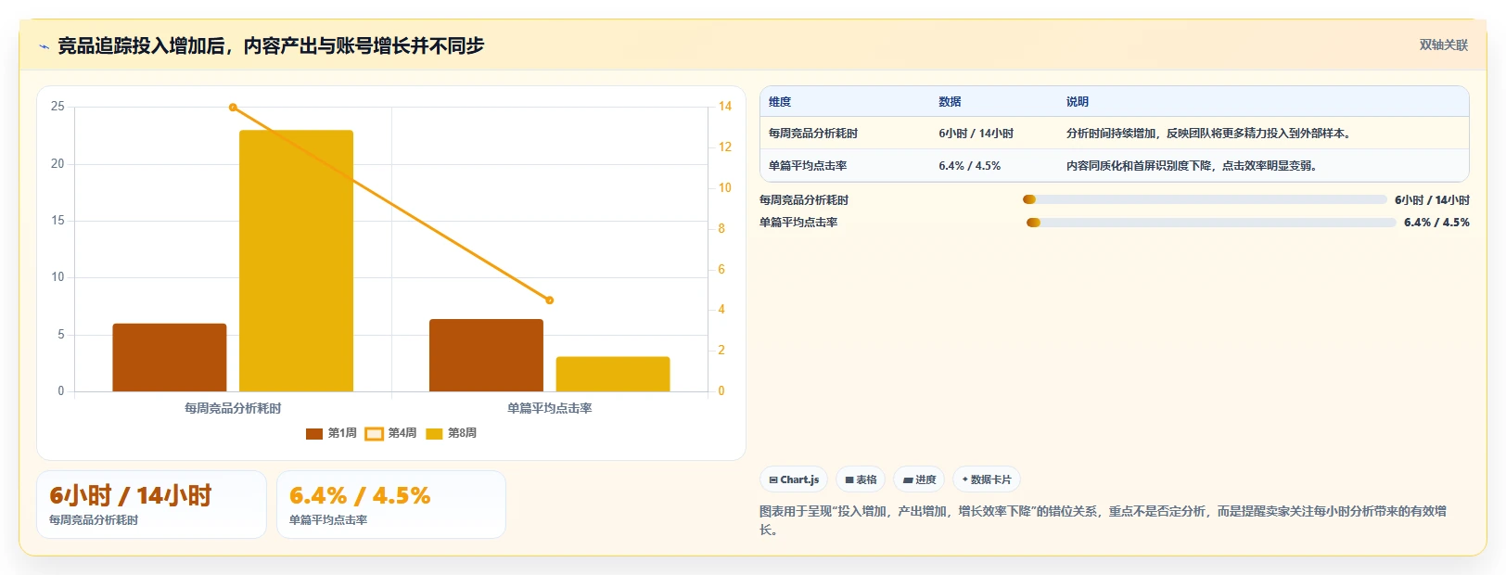Select the 进度 tag

(919, 479)
